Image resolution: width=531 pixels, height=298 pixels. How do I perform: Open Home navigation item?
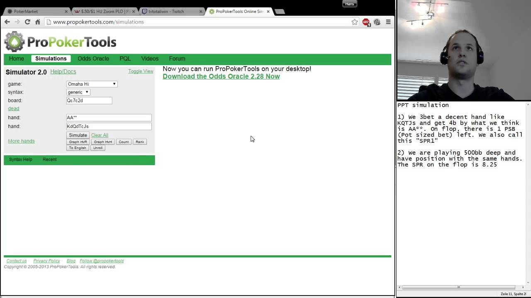pyautogui.click(x=17, y=59)
